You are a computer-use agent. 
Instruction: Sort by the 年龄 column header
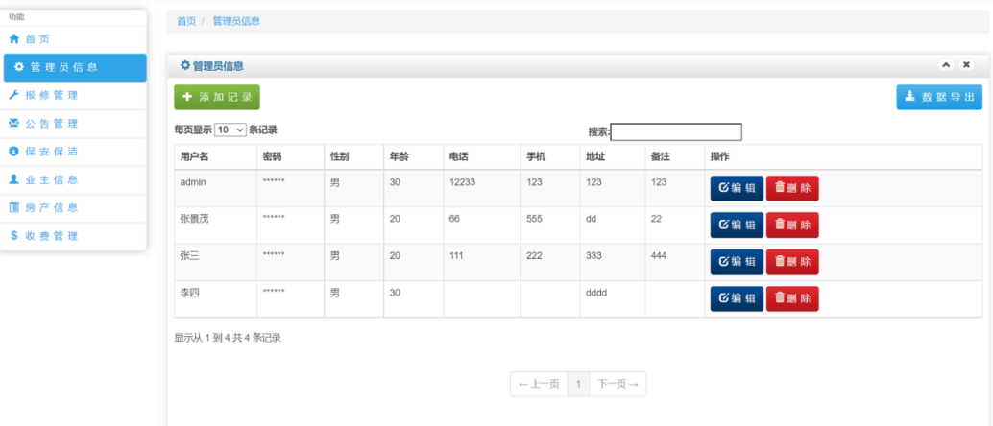click(414, 157)
